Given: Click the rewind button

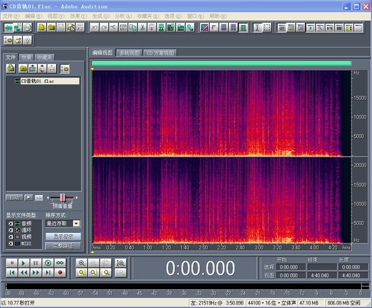Looking at the screenshot, I should [x=24, y=273].
